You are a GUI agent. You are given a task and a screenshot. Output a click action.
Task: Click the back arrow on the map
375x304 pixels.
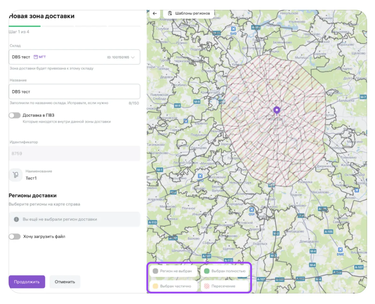[x=155, y=14]
